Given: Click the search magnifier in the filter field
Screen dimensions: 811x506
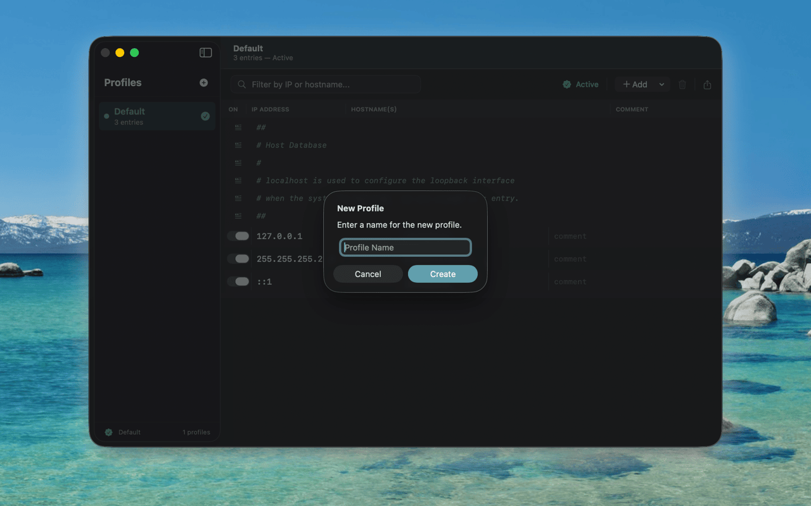Looking at the screenshot, I should pos(241,84).
